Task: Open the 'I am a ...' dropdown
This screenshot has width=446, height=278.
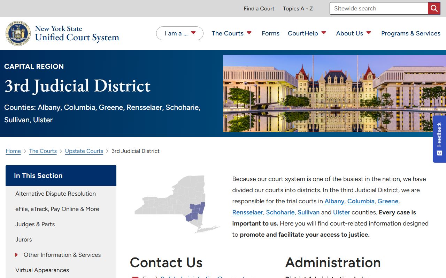Action: pos(180,33)
